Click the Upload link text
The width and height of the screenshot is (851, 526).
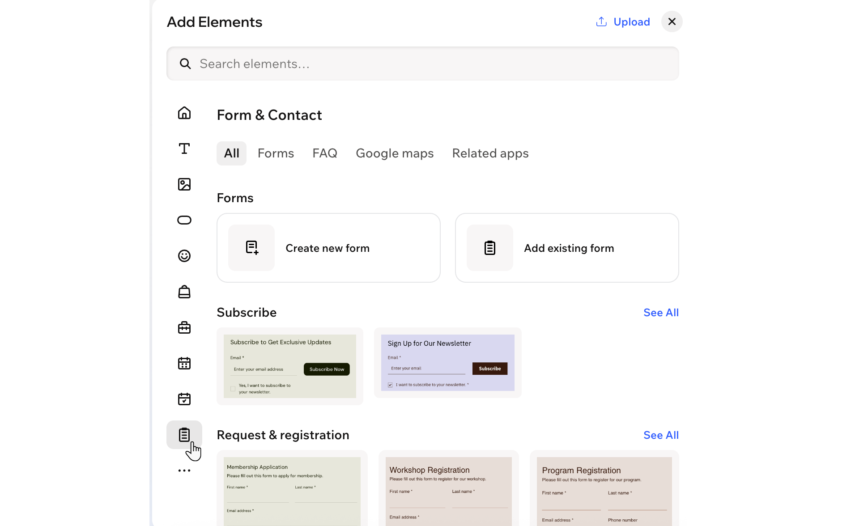(632, 22)
